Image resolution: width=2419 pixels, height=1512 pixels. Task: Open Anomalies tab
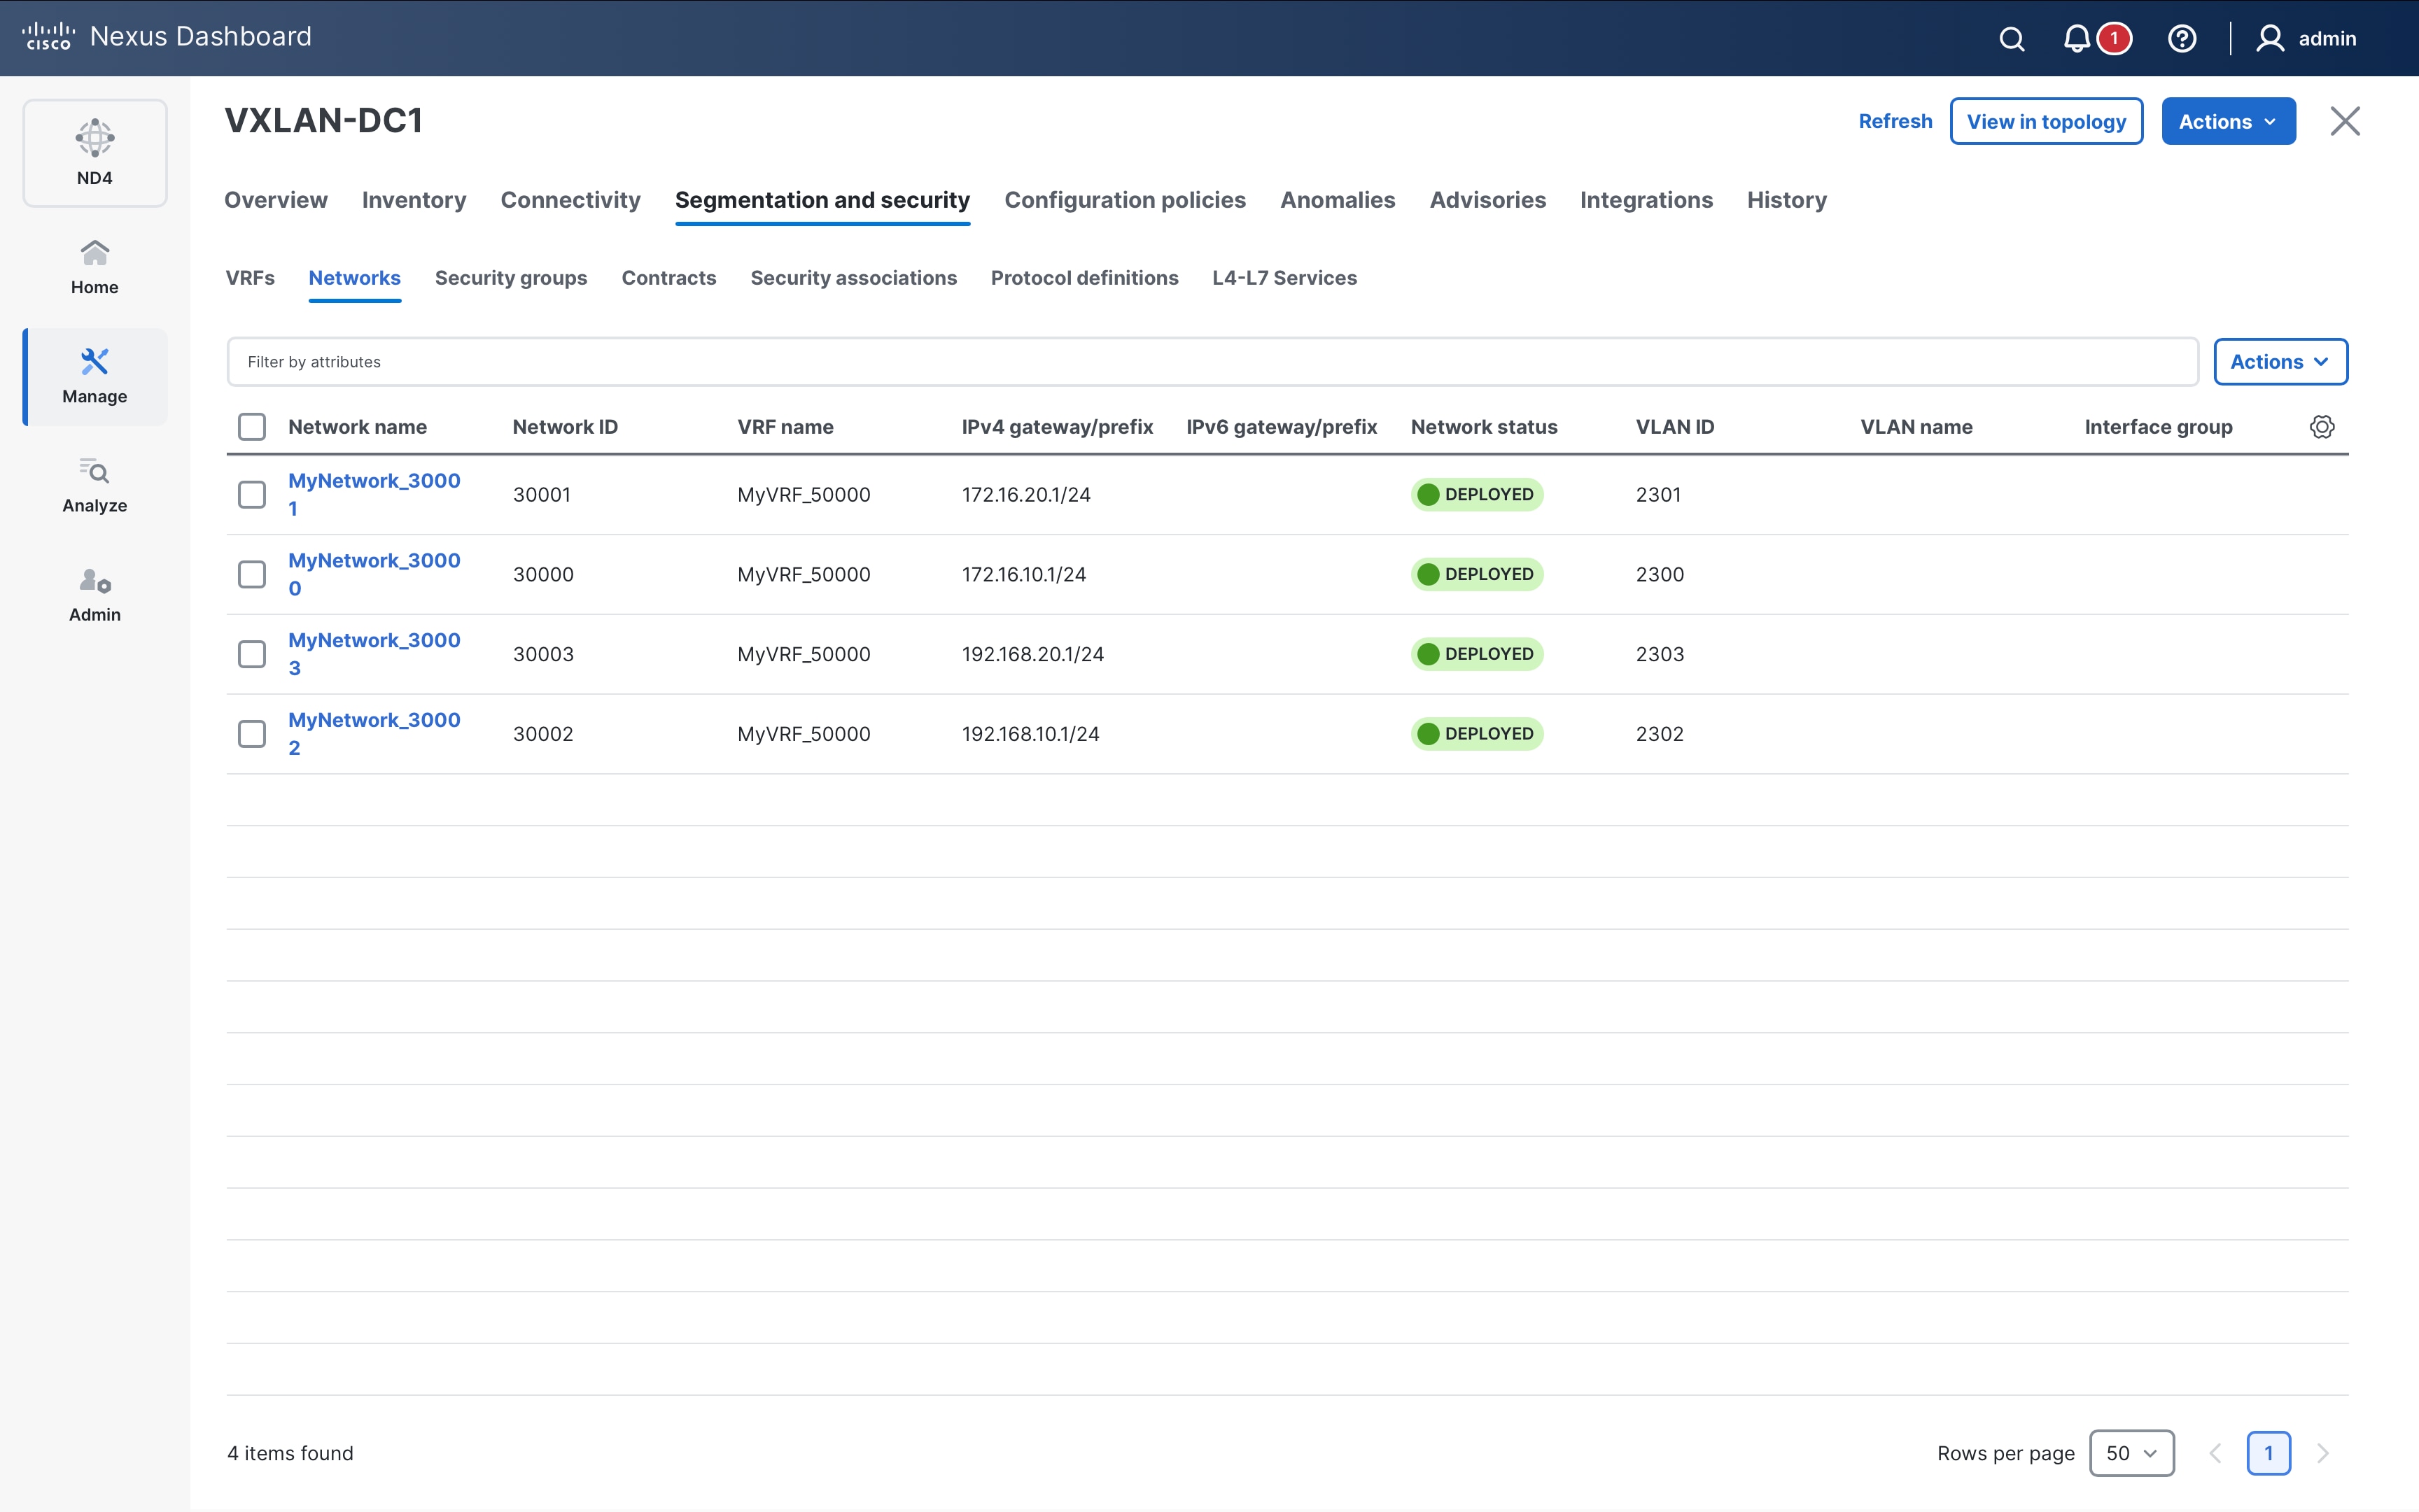pos(1338,200)
